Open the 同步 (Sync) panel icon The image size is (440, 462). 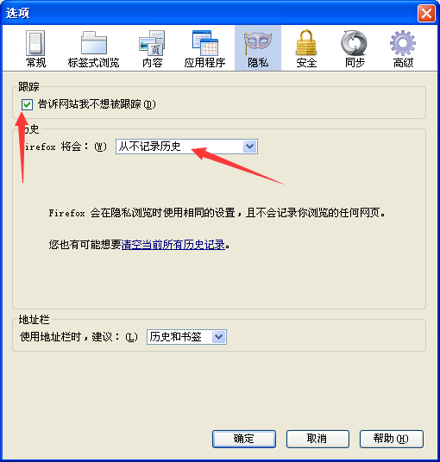pyautogui.click(x=355, y=43)
